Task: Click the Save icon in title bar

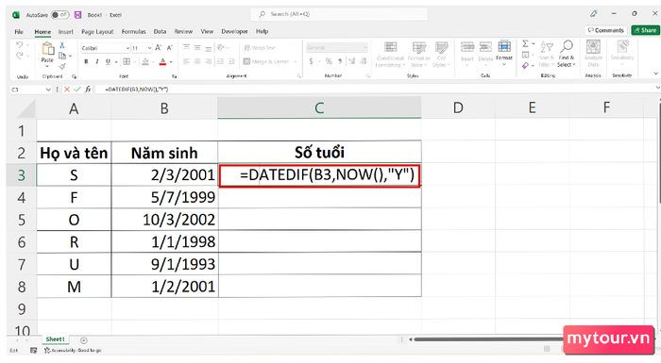Action: (x=78, y=15)
